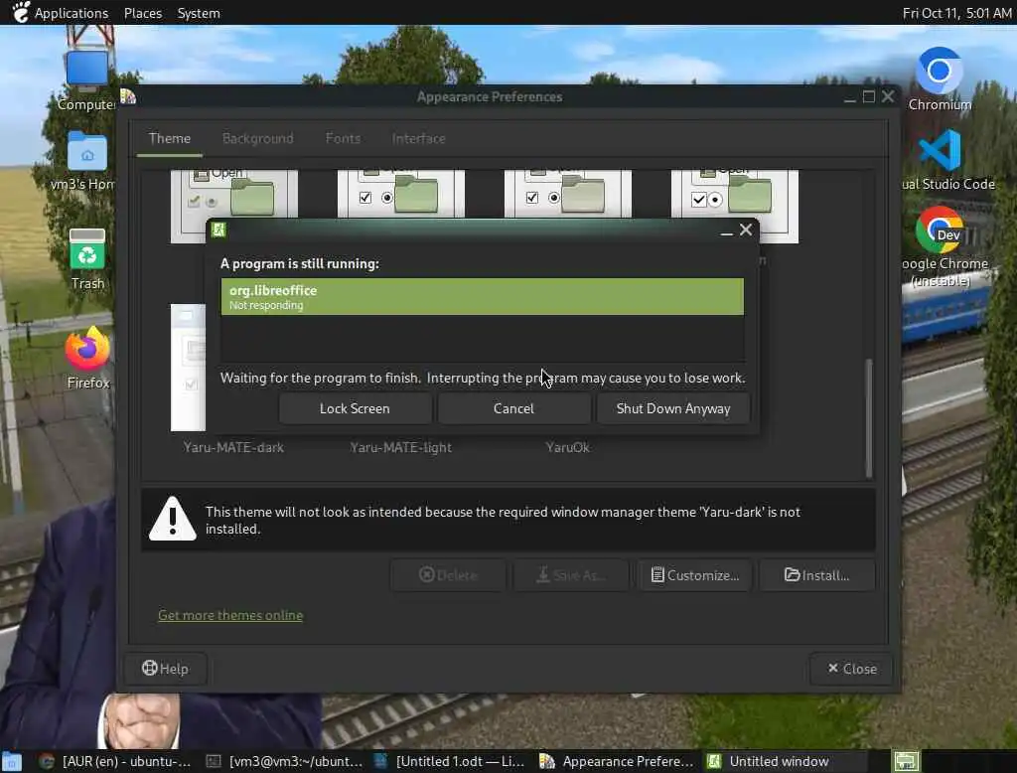Viewport: 1017px width, 773px height.
Task: Open the Get more themes online link
Action: tap(230, 615)
